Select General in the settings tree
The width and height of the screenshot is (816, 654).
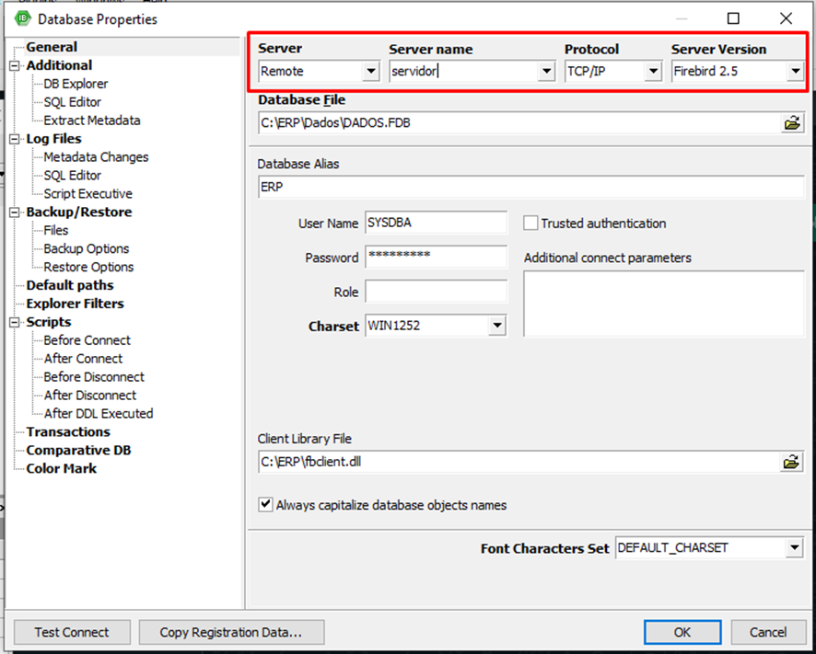tap(52, 47)
